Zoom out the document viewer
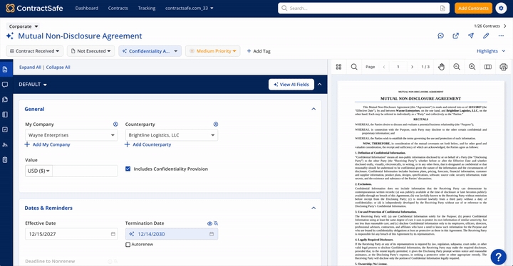 click(x=457, y=67)
